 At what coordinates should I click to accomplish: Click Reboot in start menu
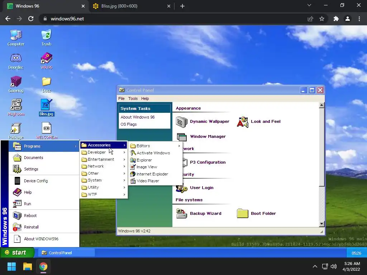pos(44,216)
